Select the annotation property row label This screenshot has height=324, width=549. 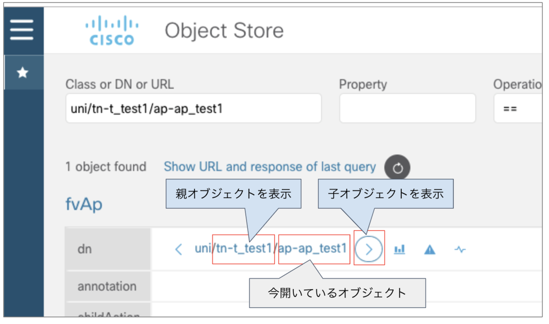tap(107, 287)
